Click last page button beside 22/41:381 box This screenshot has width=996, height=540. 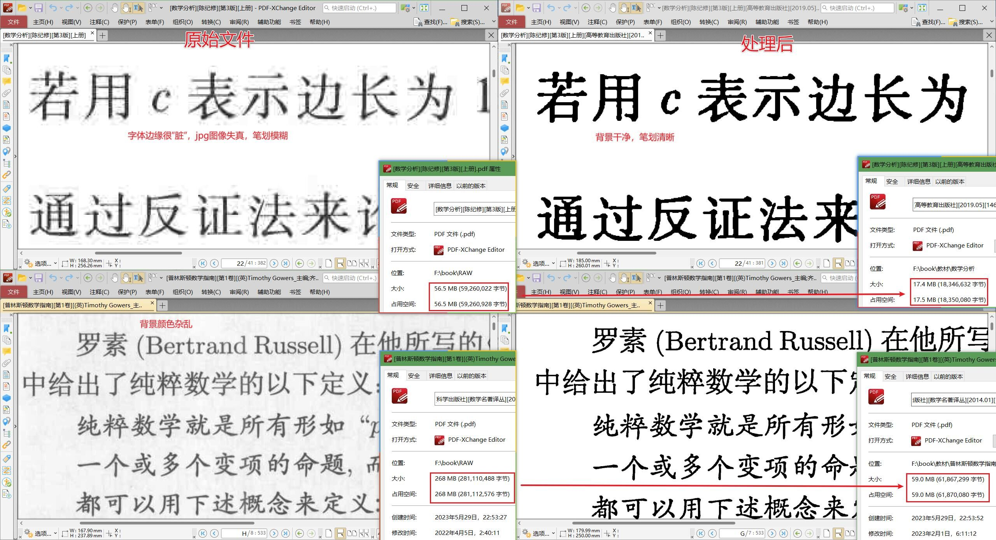pyautogui.click(x=784, y=263)
